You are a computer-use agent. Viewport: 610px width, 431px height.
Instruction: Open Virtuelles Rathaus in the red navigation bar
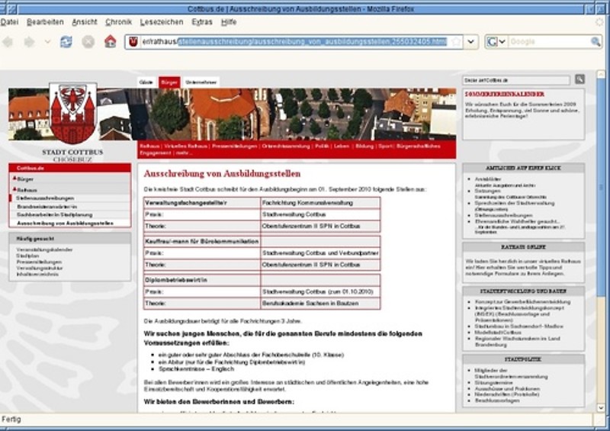pyautogui.click(x=185, y=146)
